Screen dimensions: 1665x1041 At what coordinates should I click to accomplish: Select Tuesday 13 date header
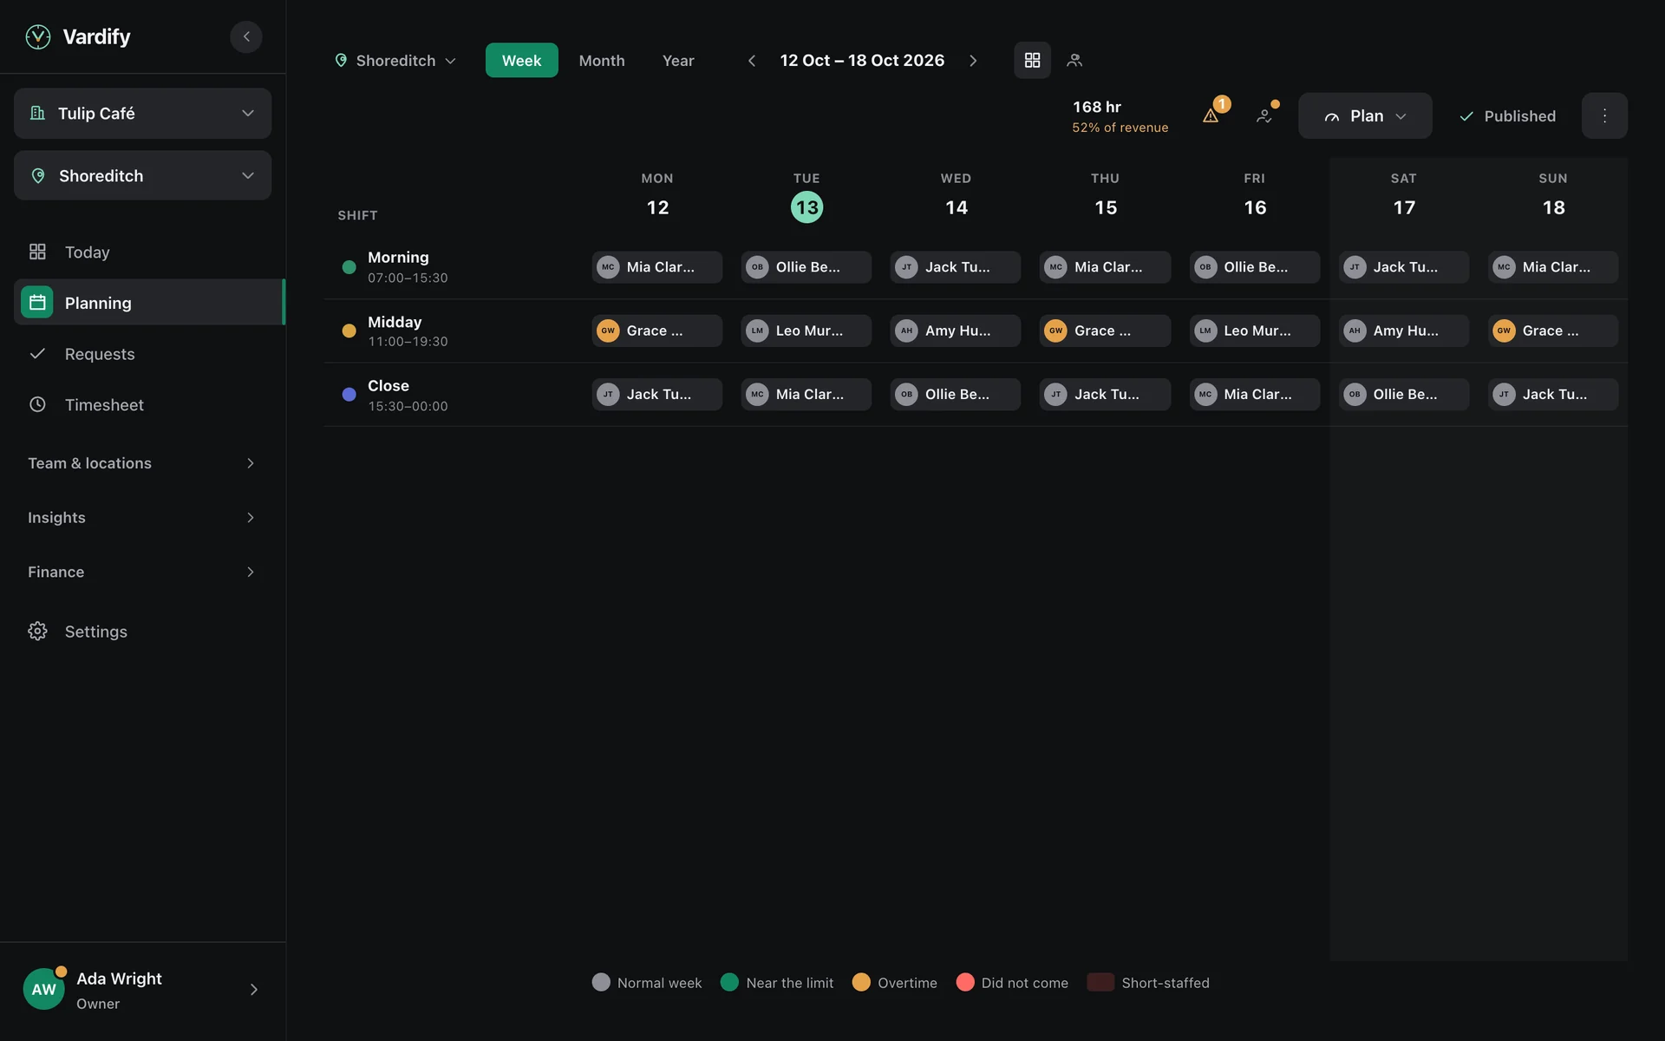[806, 206]
